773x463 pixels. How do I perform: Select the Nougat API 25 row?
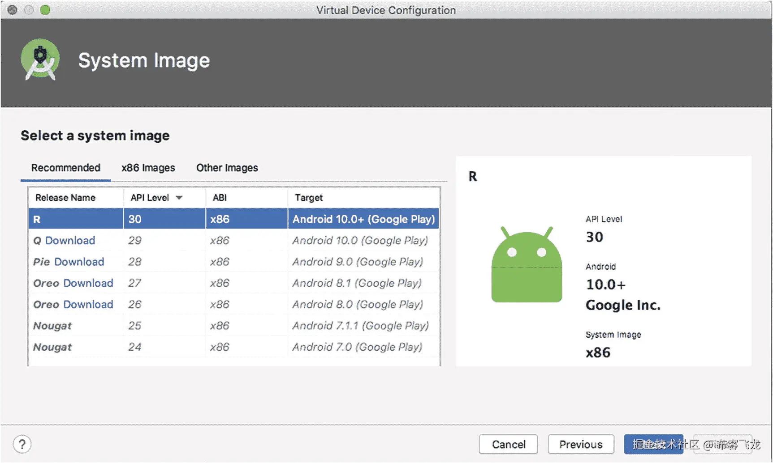pyautogui.click(x=233, y=326)
